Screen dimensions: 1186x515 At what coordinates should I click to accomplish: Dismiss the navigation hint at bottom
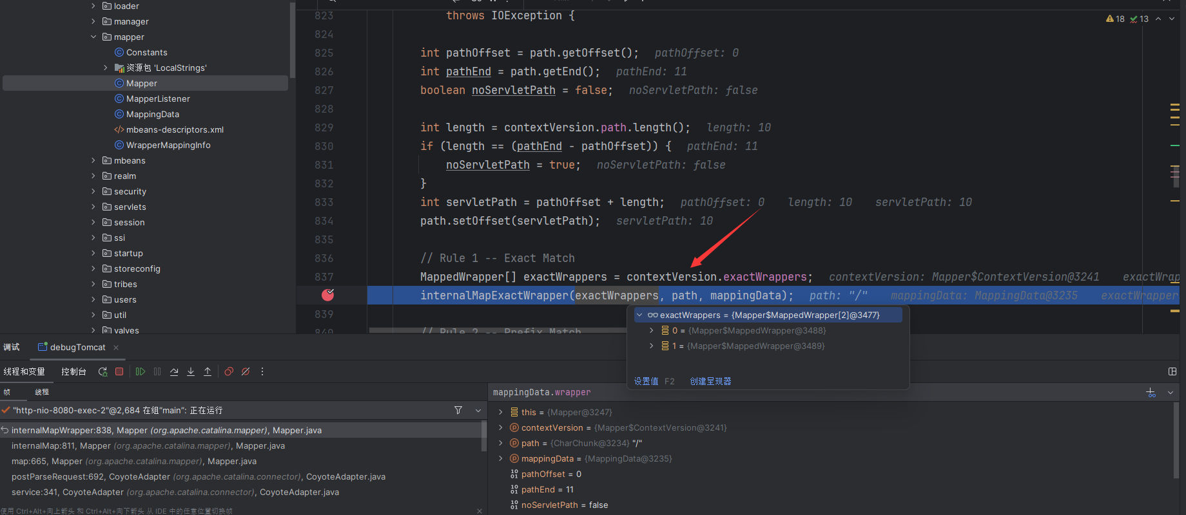480,511
